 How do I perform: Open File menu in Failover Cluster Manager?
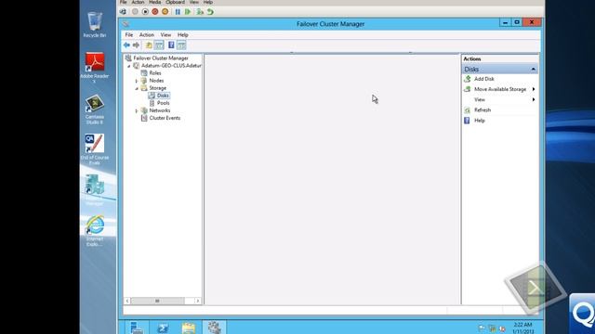pos(129,35)
